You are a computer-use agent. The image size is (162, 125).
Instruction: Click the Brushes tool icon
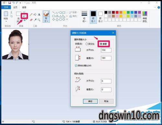pyautogui.click(x=46, y=14)
